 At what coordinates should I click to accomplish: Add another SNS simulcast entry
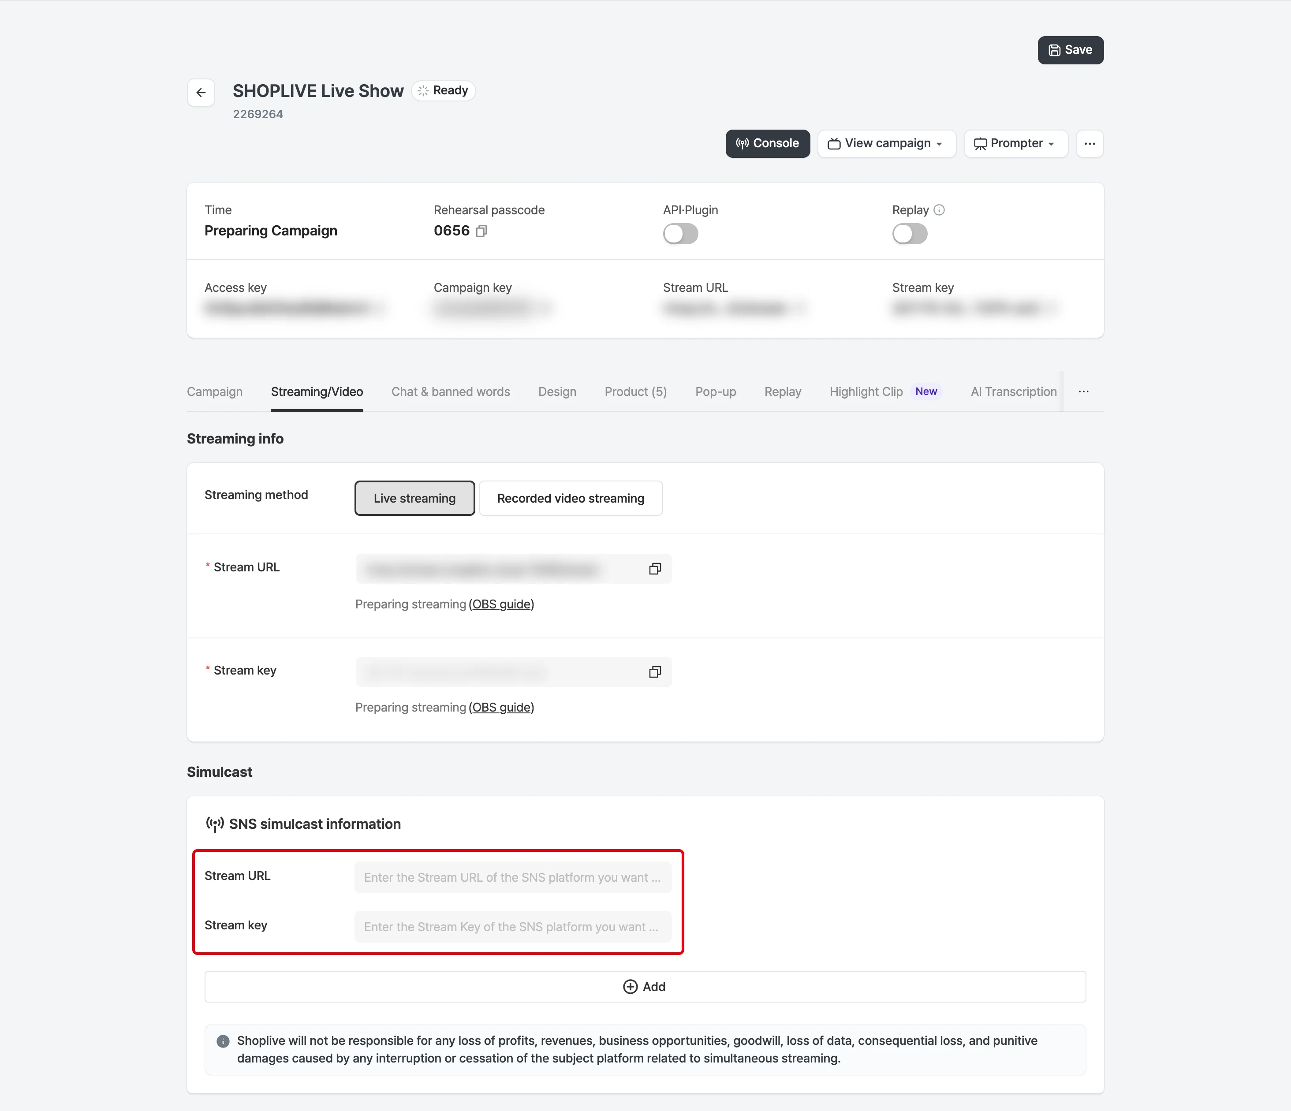[x=645, y=986]
